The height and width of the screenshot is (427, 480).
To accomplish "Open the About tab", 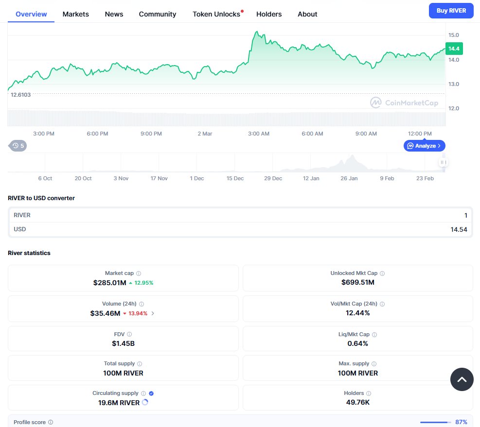I will point(307,14).
